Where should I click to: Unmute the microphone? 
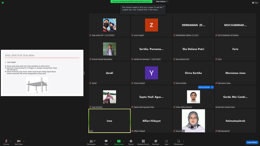[x=6, y=142]
